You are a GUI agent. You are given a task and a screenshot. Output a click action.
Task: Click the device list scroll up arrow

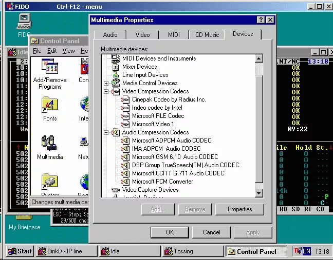(x=258, y=58)
